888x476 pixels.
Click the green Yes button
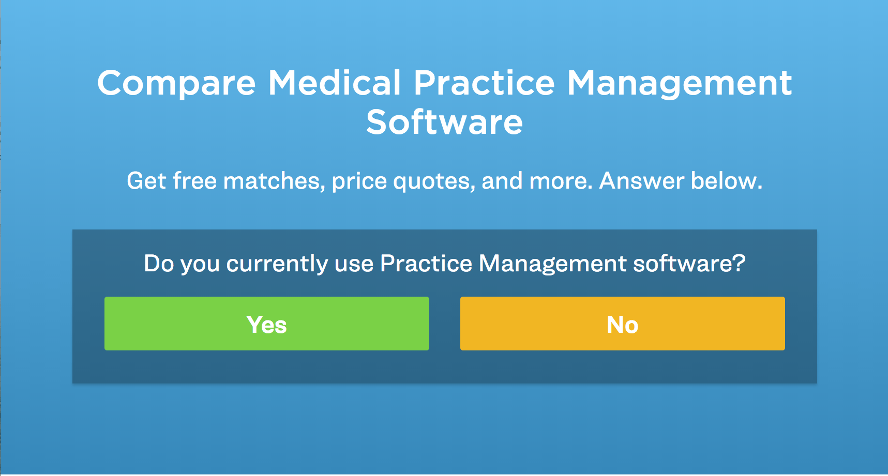pyautogui.click(x=267, y=324)
